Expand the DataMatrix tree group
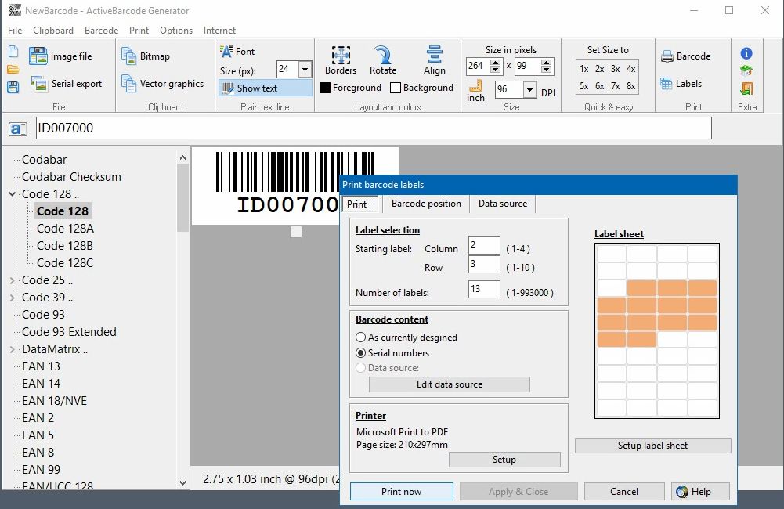Screen dimensions: 784x509 coord(13,349)
